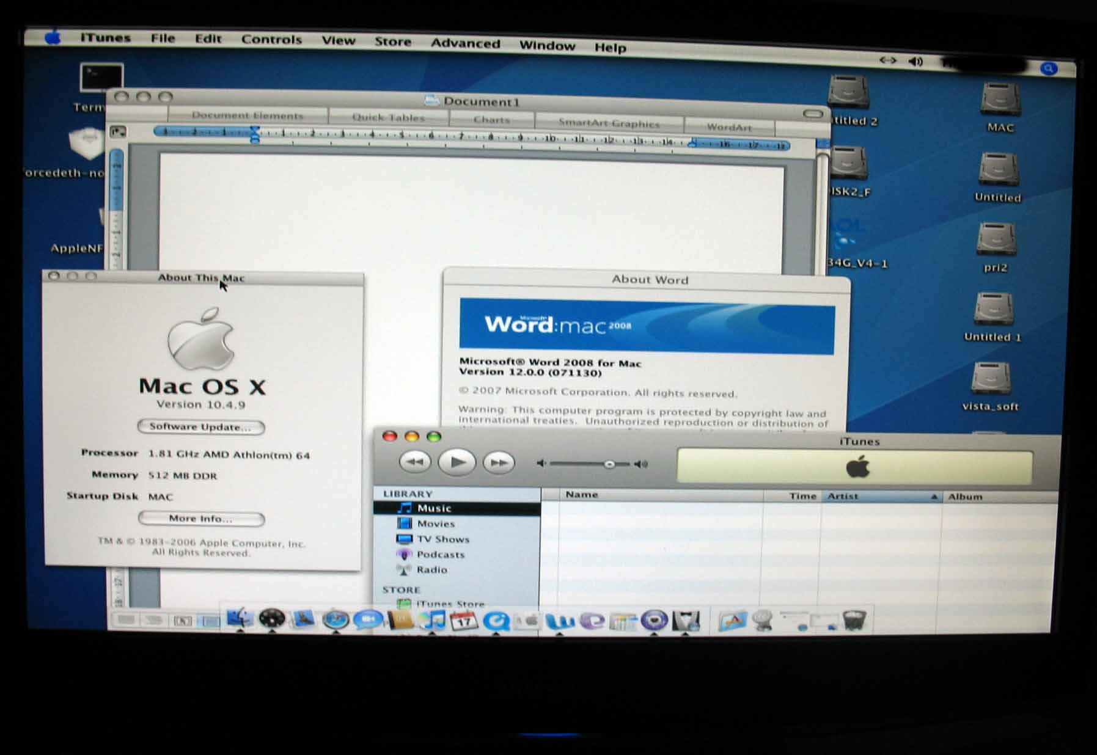
Task: Select Podcasts in the iTunes library
Action: point(440,555)
